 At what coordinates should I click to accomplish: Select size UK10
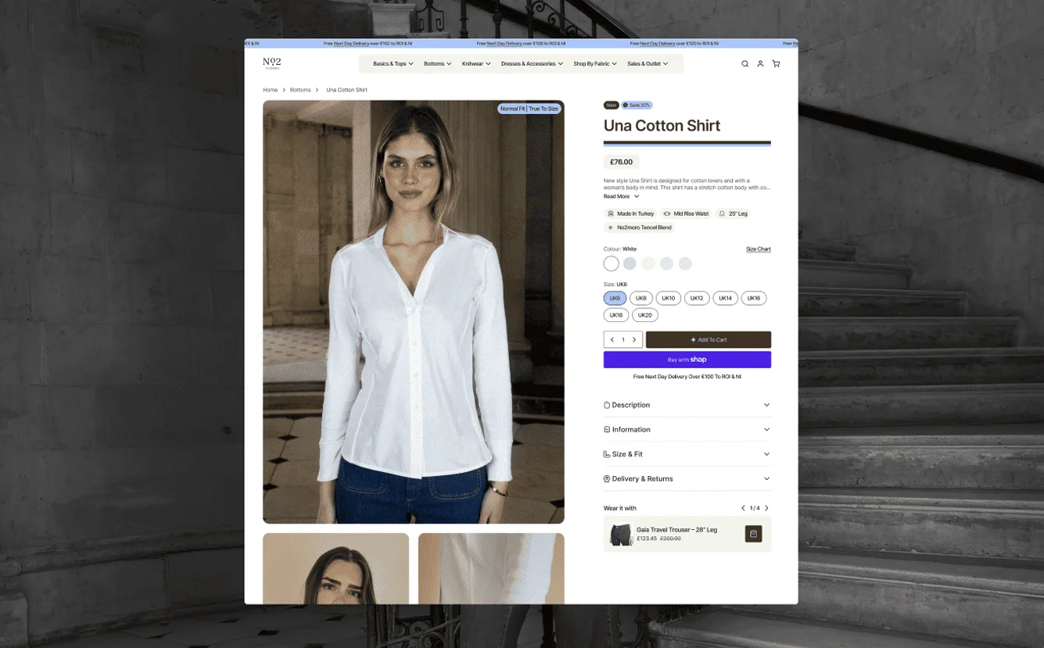(669, 298)
